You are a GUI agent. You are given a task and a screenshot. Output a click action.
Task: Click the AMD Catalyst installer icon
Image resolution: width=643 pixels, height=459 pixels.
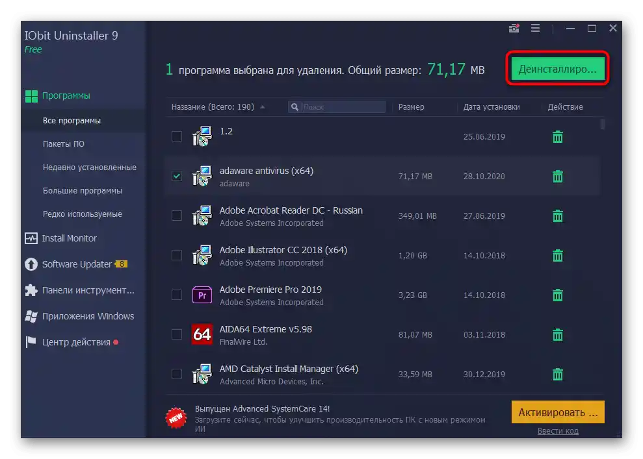click(202, 374)
